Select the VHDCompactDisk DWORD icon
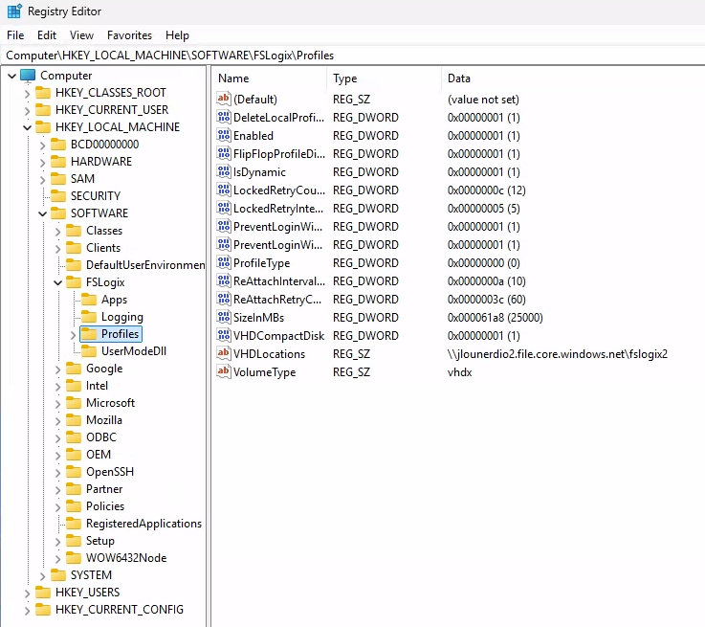 point(224,335)
